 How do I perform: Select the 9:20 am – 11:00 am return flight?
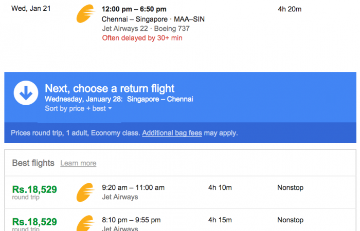tap(133, 188)
